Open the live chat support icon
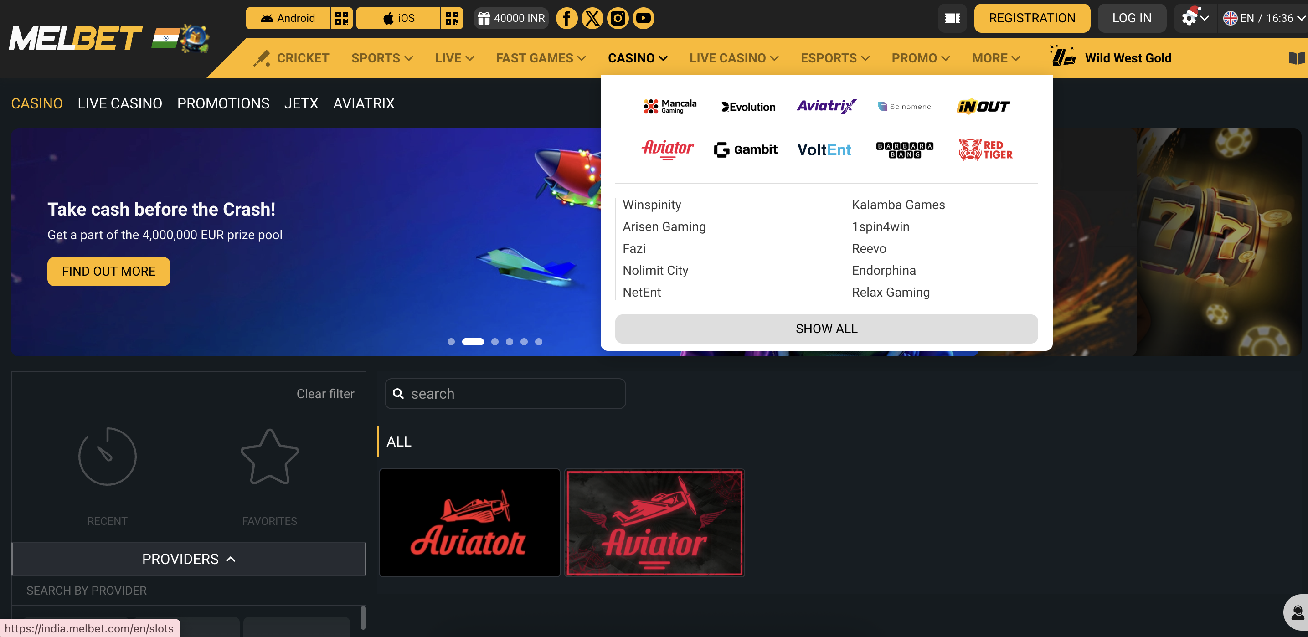Viewport: 1308px width, 637px height. click(1297, 613)
